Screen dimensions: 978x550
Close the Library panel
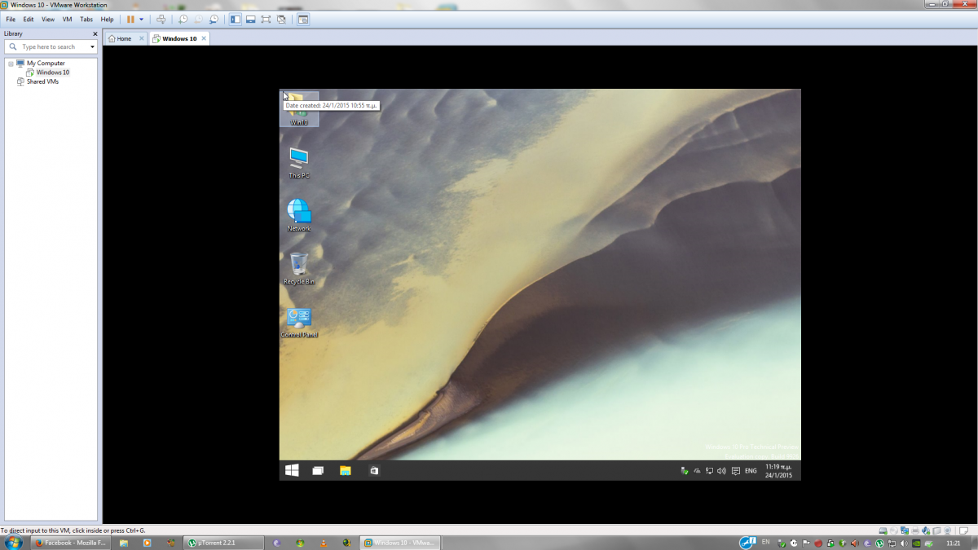[95, 34]
